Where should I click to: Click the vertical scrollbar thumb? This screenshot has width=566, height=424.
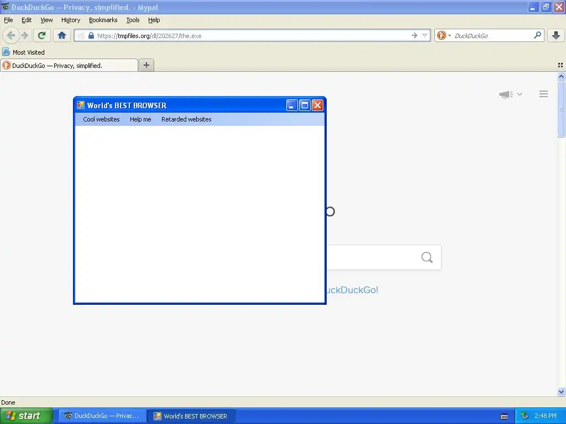[x=561, y=109]
